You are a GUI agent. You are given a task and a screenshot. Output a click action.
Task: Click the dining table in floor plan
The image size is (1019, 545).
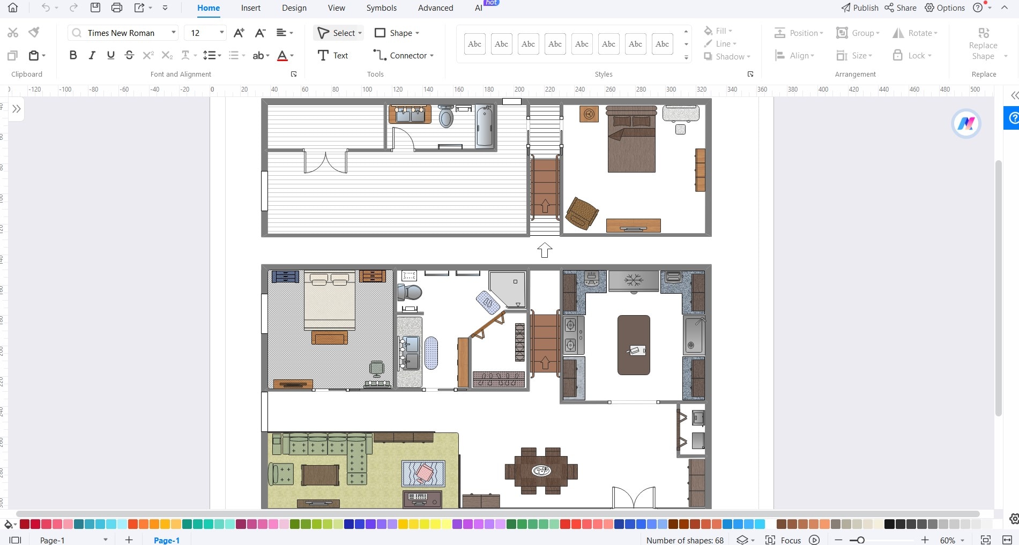coord(541,471)
